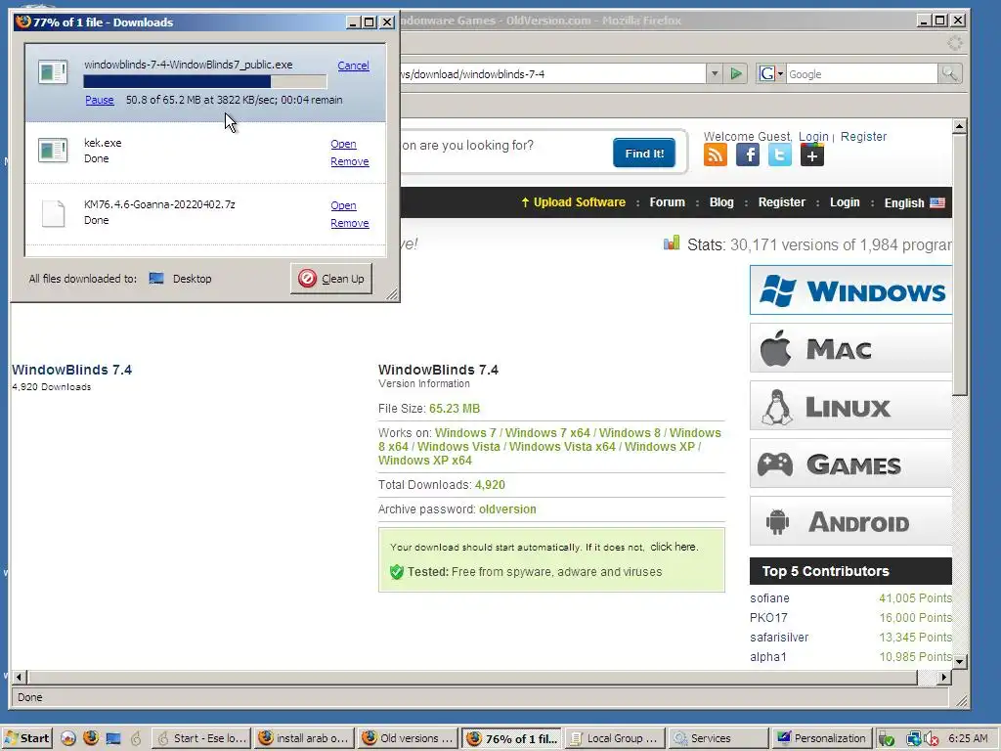Open contributor sofiane's profile
The image size is (1001, 751).
pyautogui.click(x=769, y=598)
